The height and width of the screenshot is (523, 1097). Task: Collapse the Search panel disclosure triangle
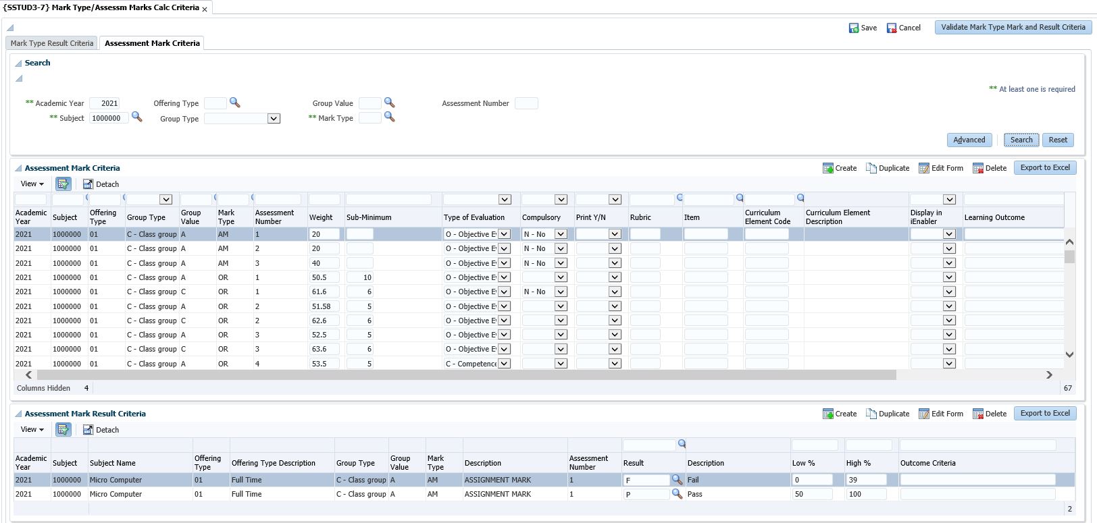(x=19, y=63)
